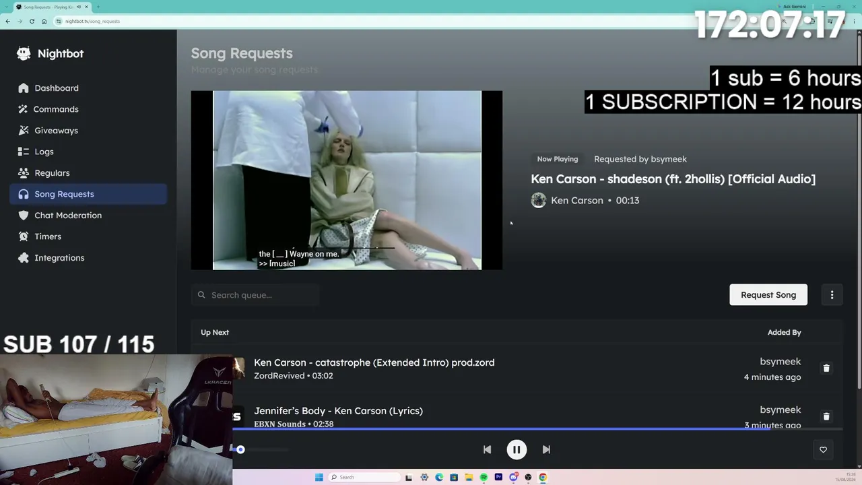The image size is (862, 485).
Task: Click the site information icon in address bar
Action: pyautogui.click(x=59, y=21)
